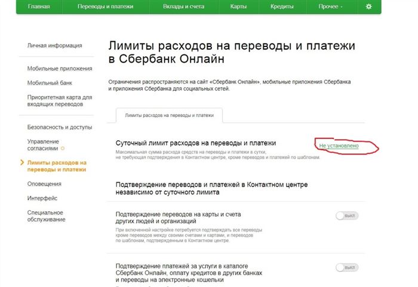Select the Лимиты расходов на переводы и платежи tab
Screen dimensions: 418x287
pos(169,115)
